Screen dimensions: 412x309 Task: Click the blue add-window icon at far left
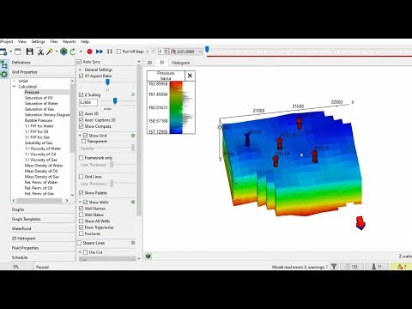pos(3,51)
